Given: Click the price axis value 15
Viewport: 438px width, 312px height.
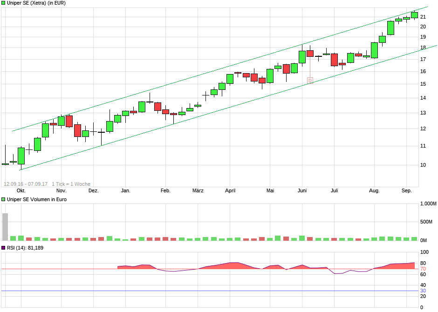Looking at the screenshot, I should pos(423,84).
